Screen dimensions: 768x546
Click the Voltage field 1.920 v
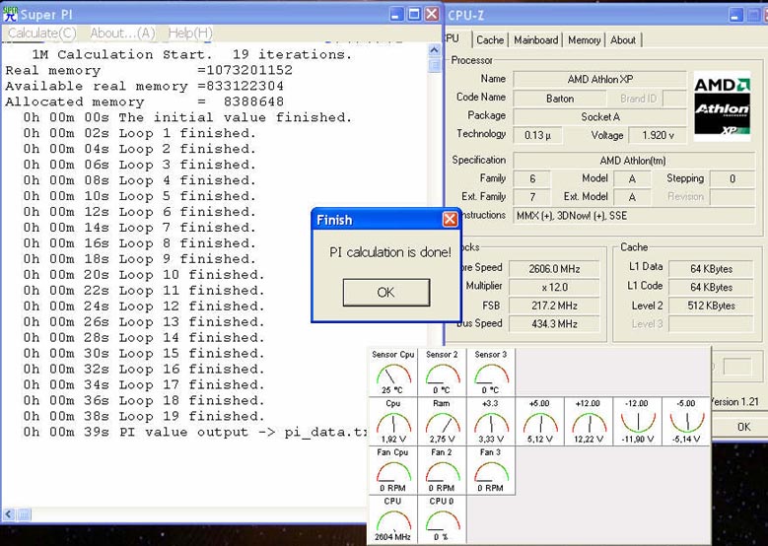(x=658, y=135)
